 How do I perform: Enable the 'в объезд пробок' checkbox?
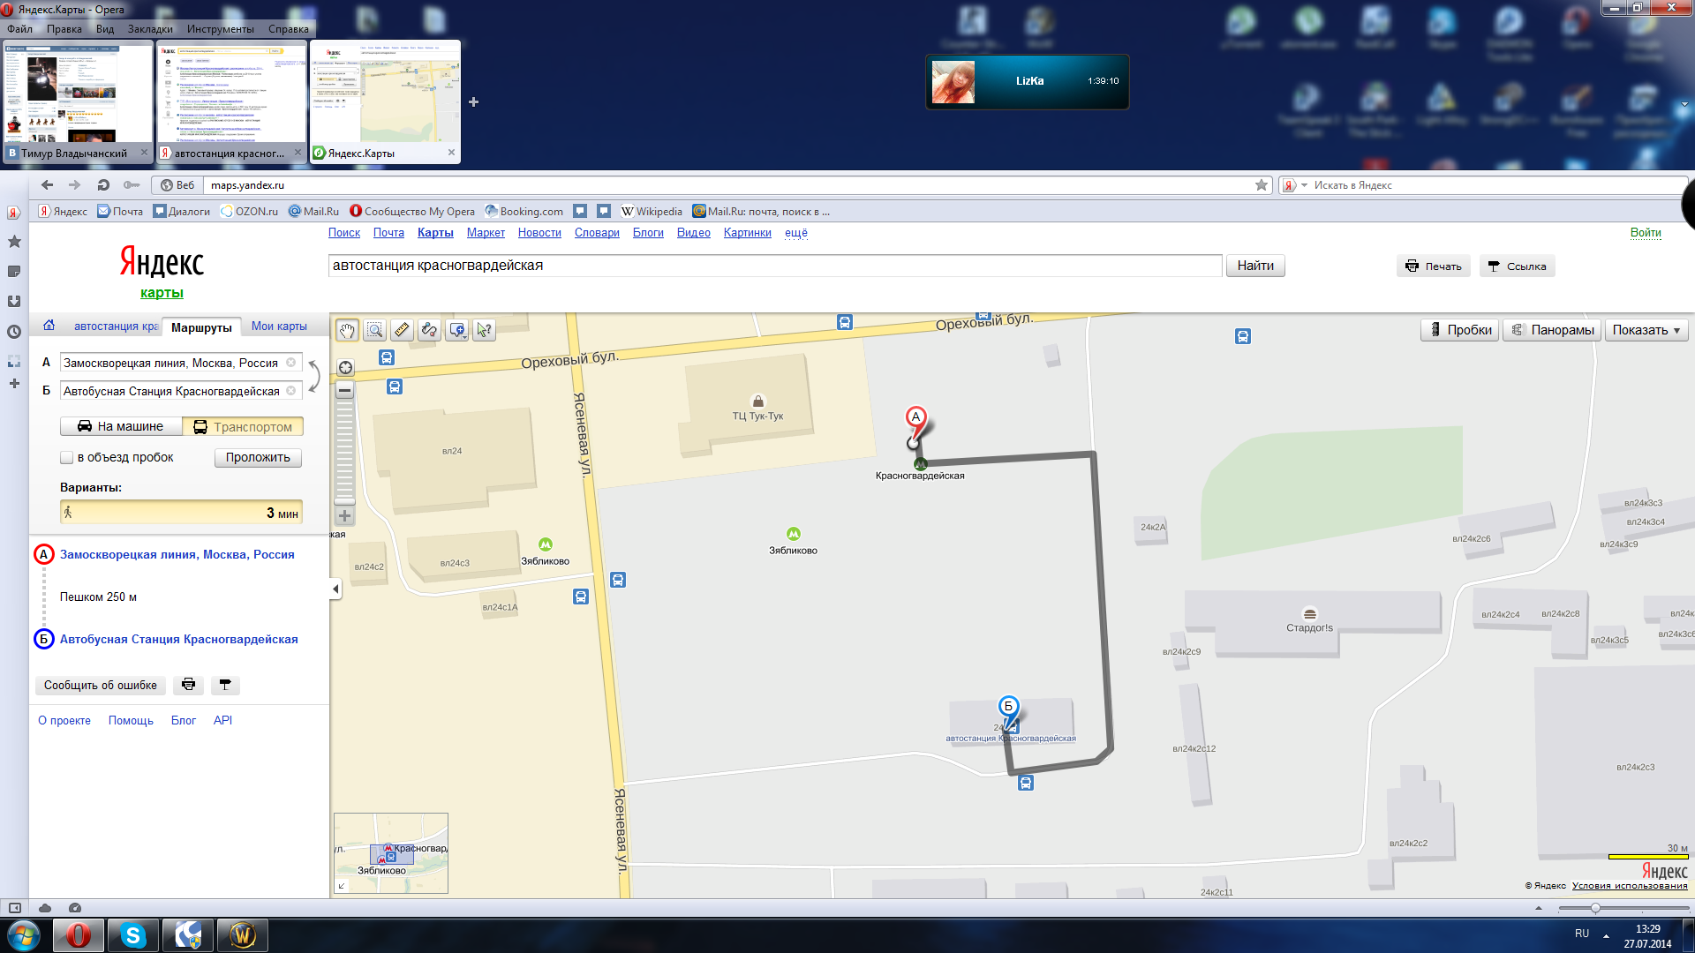[x=67, y=457]
